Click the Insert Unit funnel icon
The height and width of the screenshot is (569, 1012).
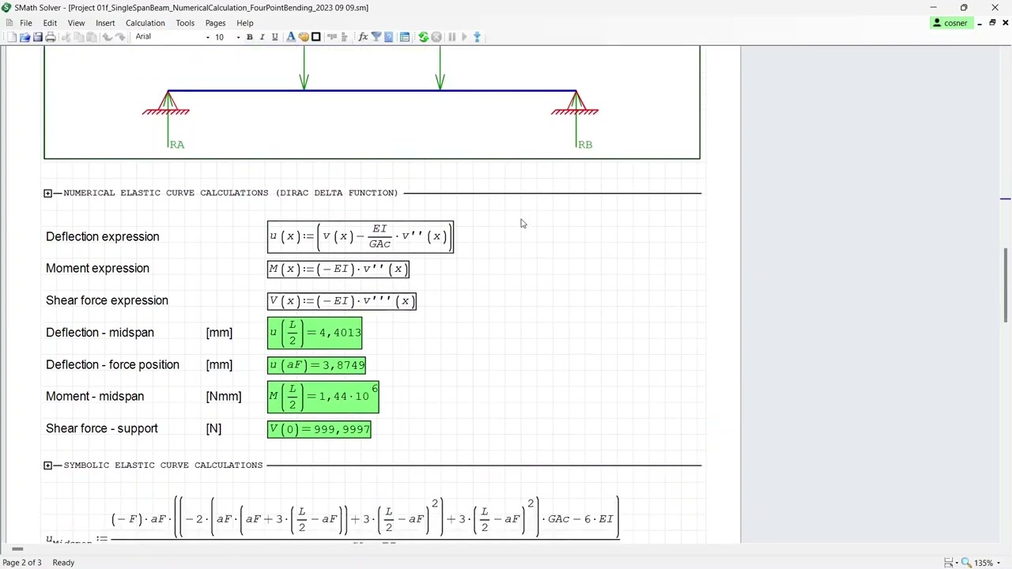click(376, 37)
